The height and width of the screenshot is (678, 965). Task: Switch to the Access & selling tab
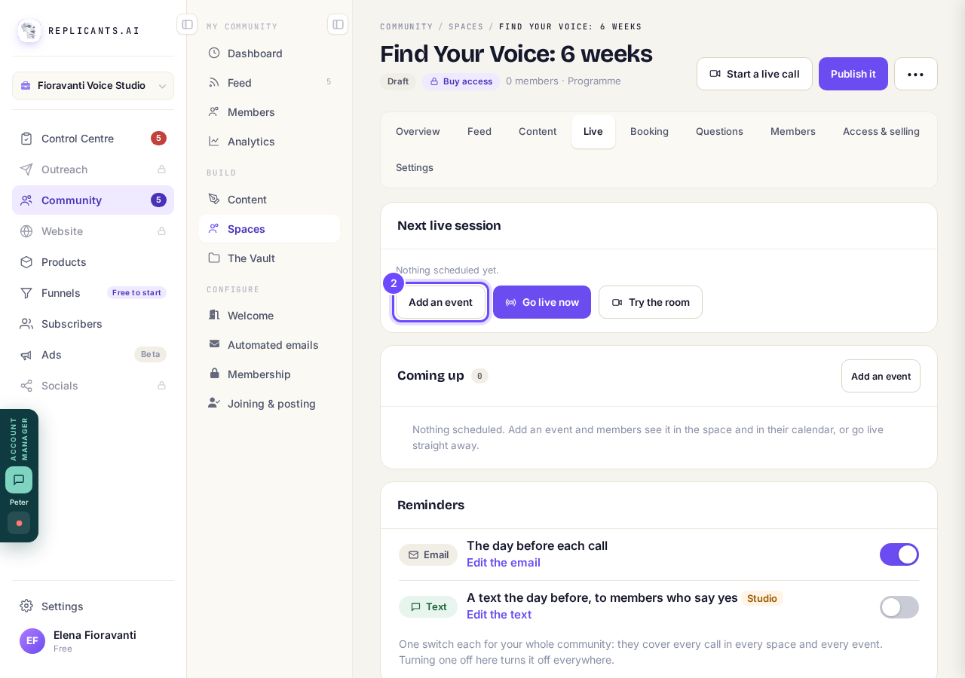(881, 132)
